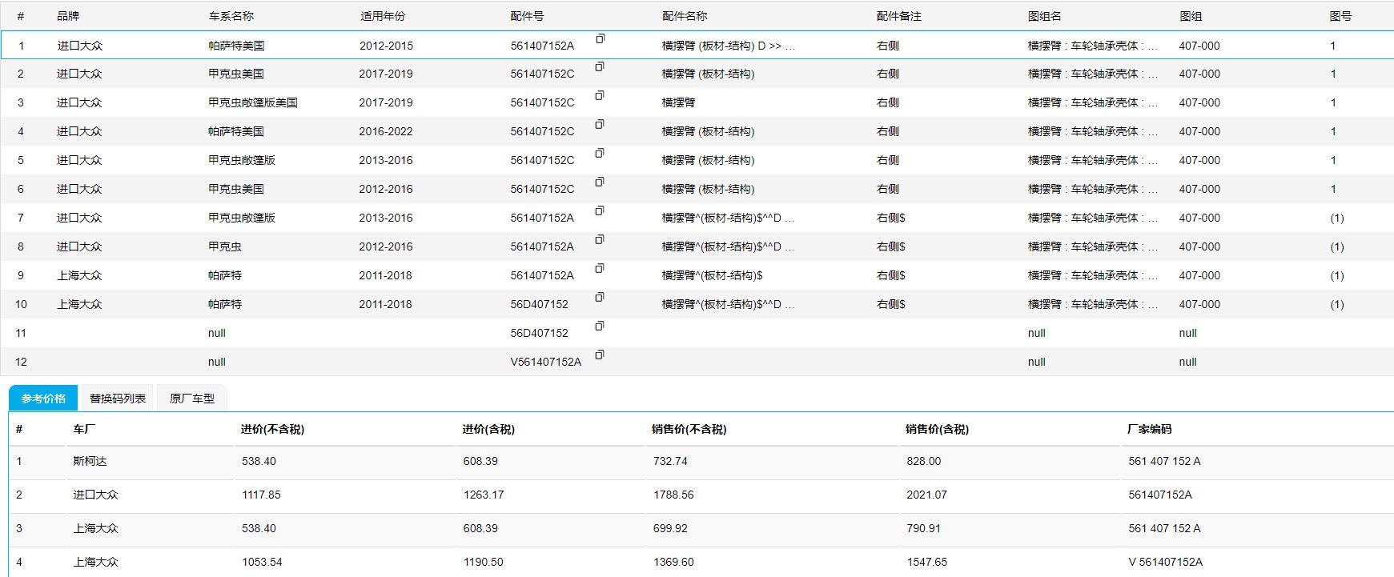Image resolution: width=1394 pixels, height=577 pixels.
Task: Copy part number in row 8 甲克虫
Action: (600, 240)
